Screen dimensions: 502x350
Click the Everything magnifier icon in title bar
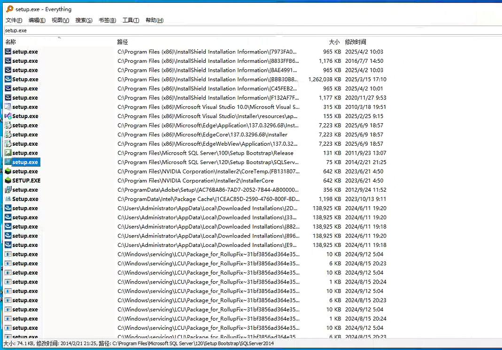(9, 9)
